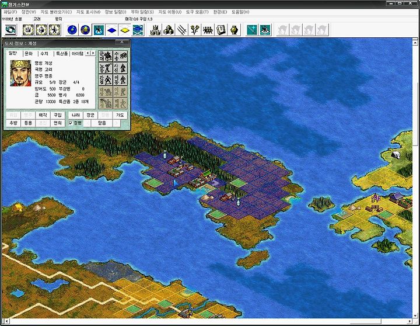Close the 도시 정보 panel

click(121, 42)
